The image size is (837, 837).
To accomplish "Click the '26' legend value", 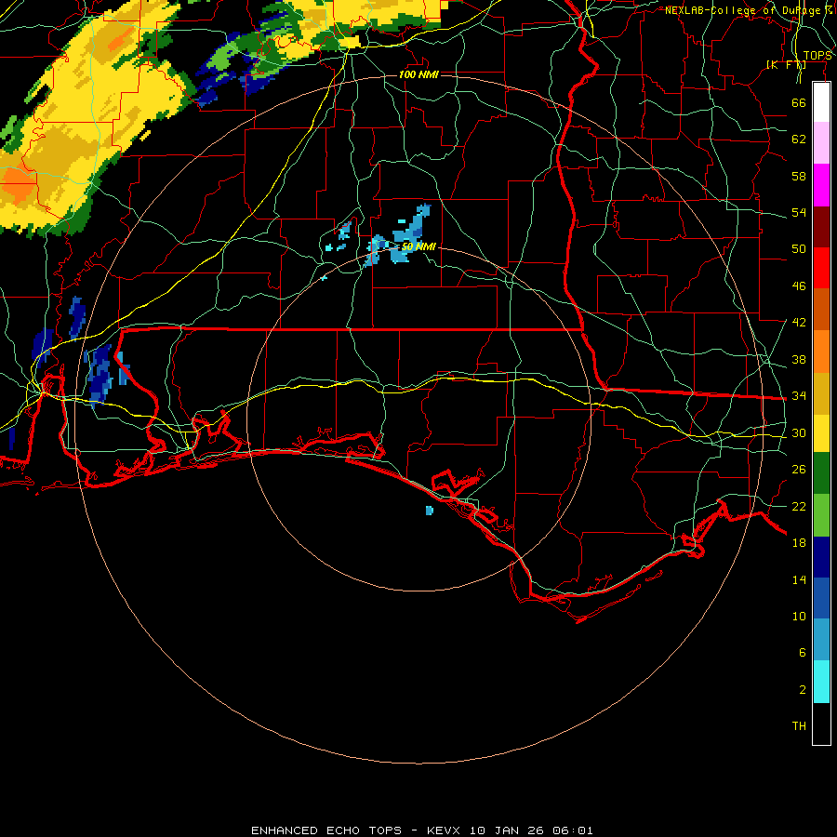I will coord(799,470).
